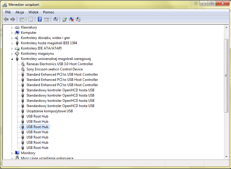Click the Uninstall device toolbar icon
The height and width of the screenshot is (169, 231).
click(x=71, y=19)
